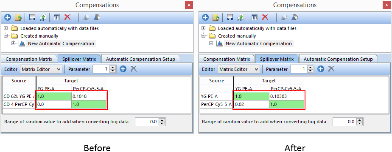Viewport: 392px width, 152px height.
Task: Click grey remove parameter X in Before panel
Action: [134, 69]
